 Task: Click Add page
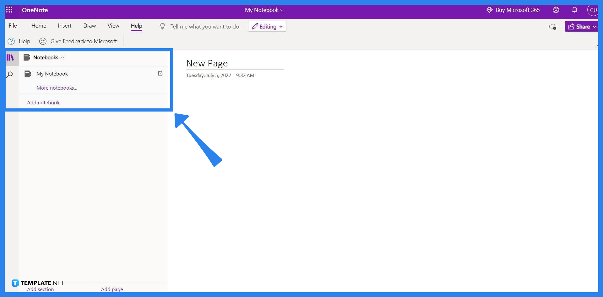(112, 289)
